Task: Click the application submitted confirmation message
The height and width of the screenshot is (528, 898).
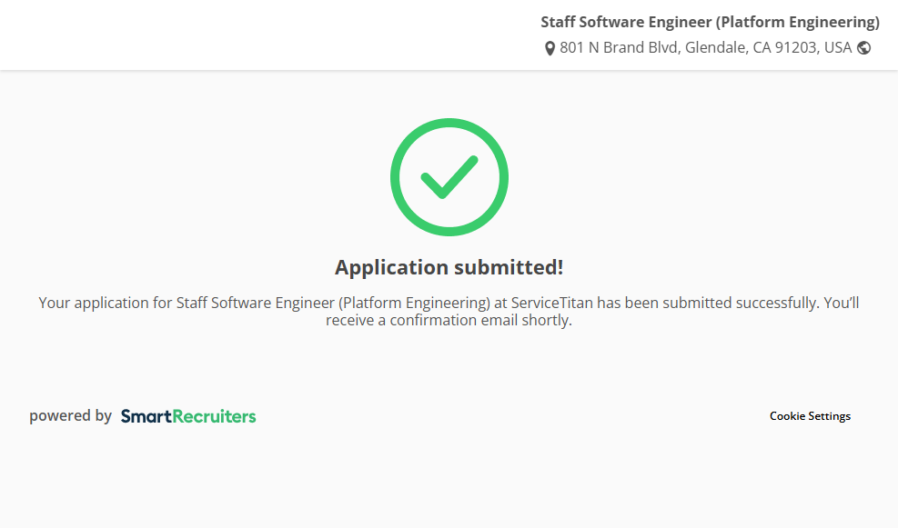Action: pos(449,311)
